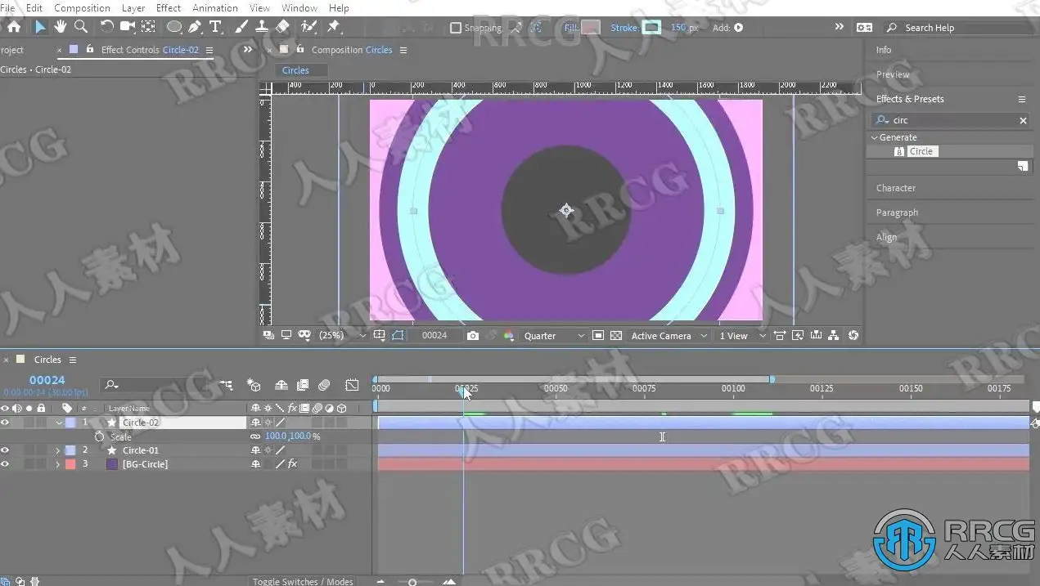Viewport: 1040px width, 586px height.
Task: Open the Composition Flowchart icon in viewer
Action: (833, 336)
